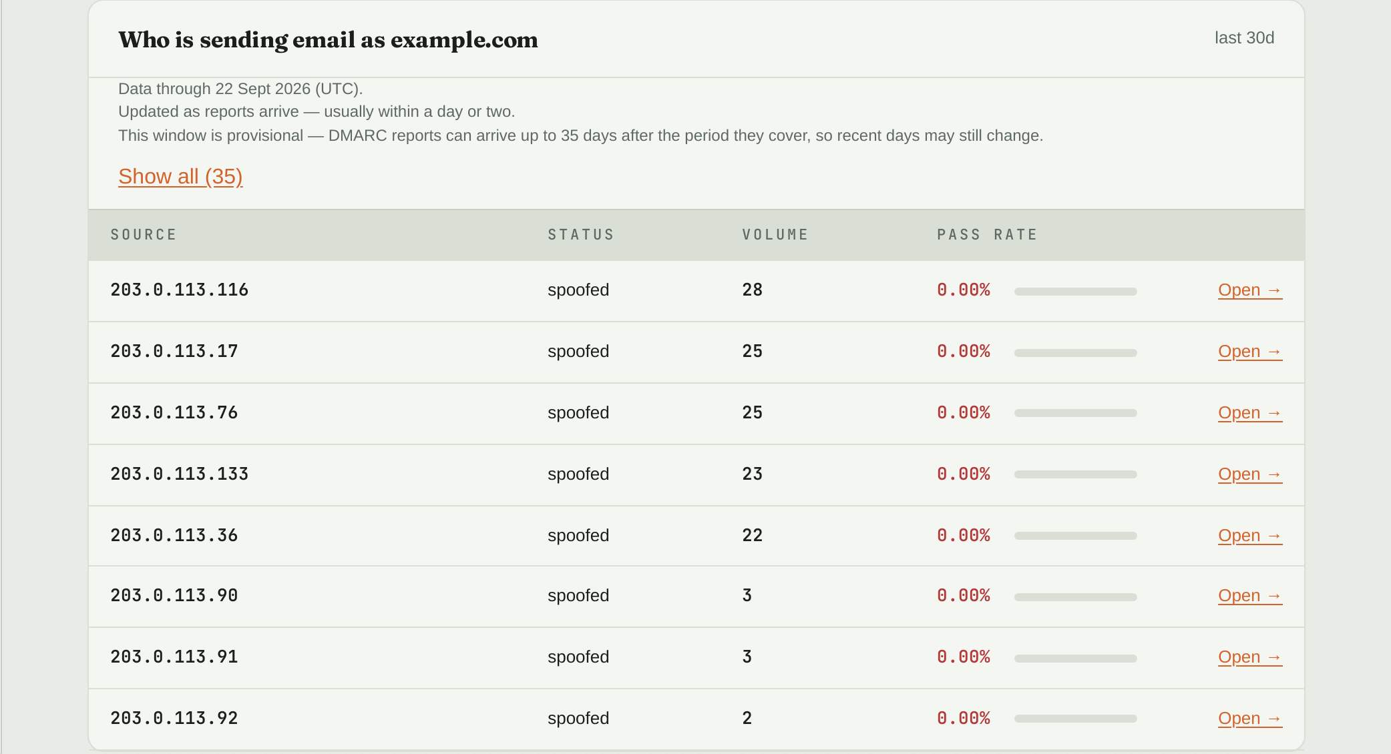Open details for 203.0.113.133
The width and height of the screenshot is (1391, 754).
(1250, 474)
